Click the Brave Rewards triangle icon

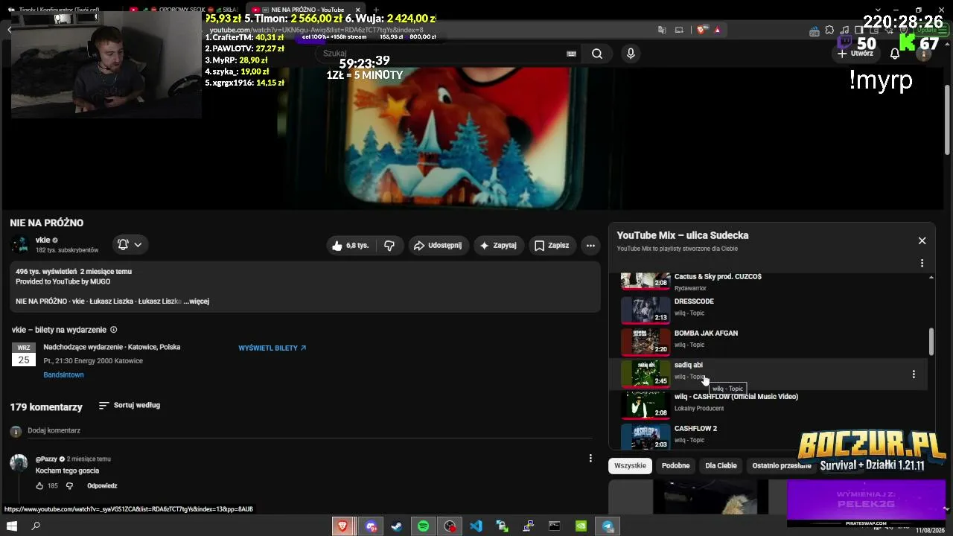click(x=717, y=30)
